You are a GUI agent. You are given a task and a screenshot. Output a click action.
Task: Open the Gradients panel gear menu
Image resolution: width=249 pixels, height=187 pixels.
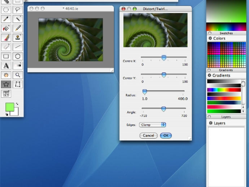pyautogui.click(x=210, y=75)
